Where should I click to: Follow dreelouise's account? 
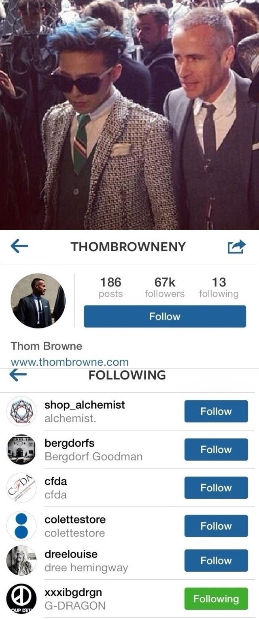tap(216, 560)
